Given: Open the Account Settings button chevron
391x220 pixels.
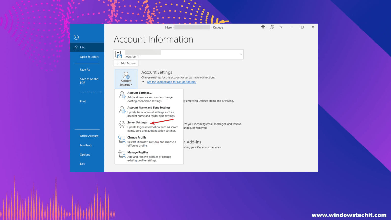Looking at the screenshot, I should [x=131, y=85].
